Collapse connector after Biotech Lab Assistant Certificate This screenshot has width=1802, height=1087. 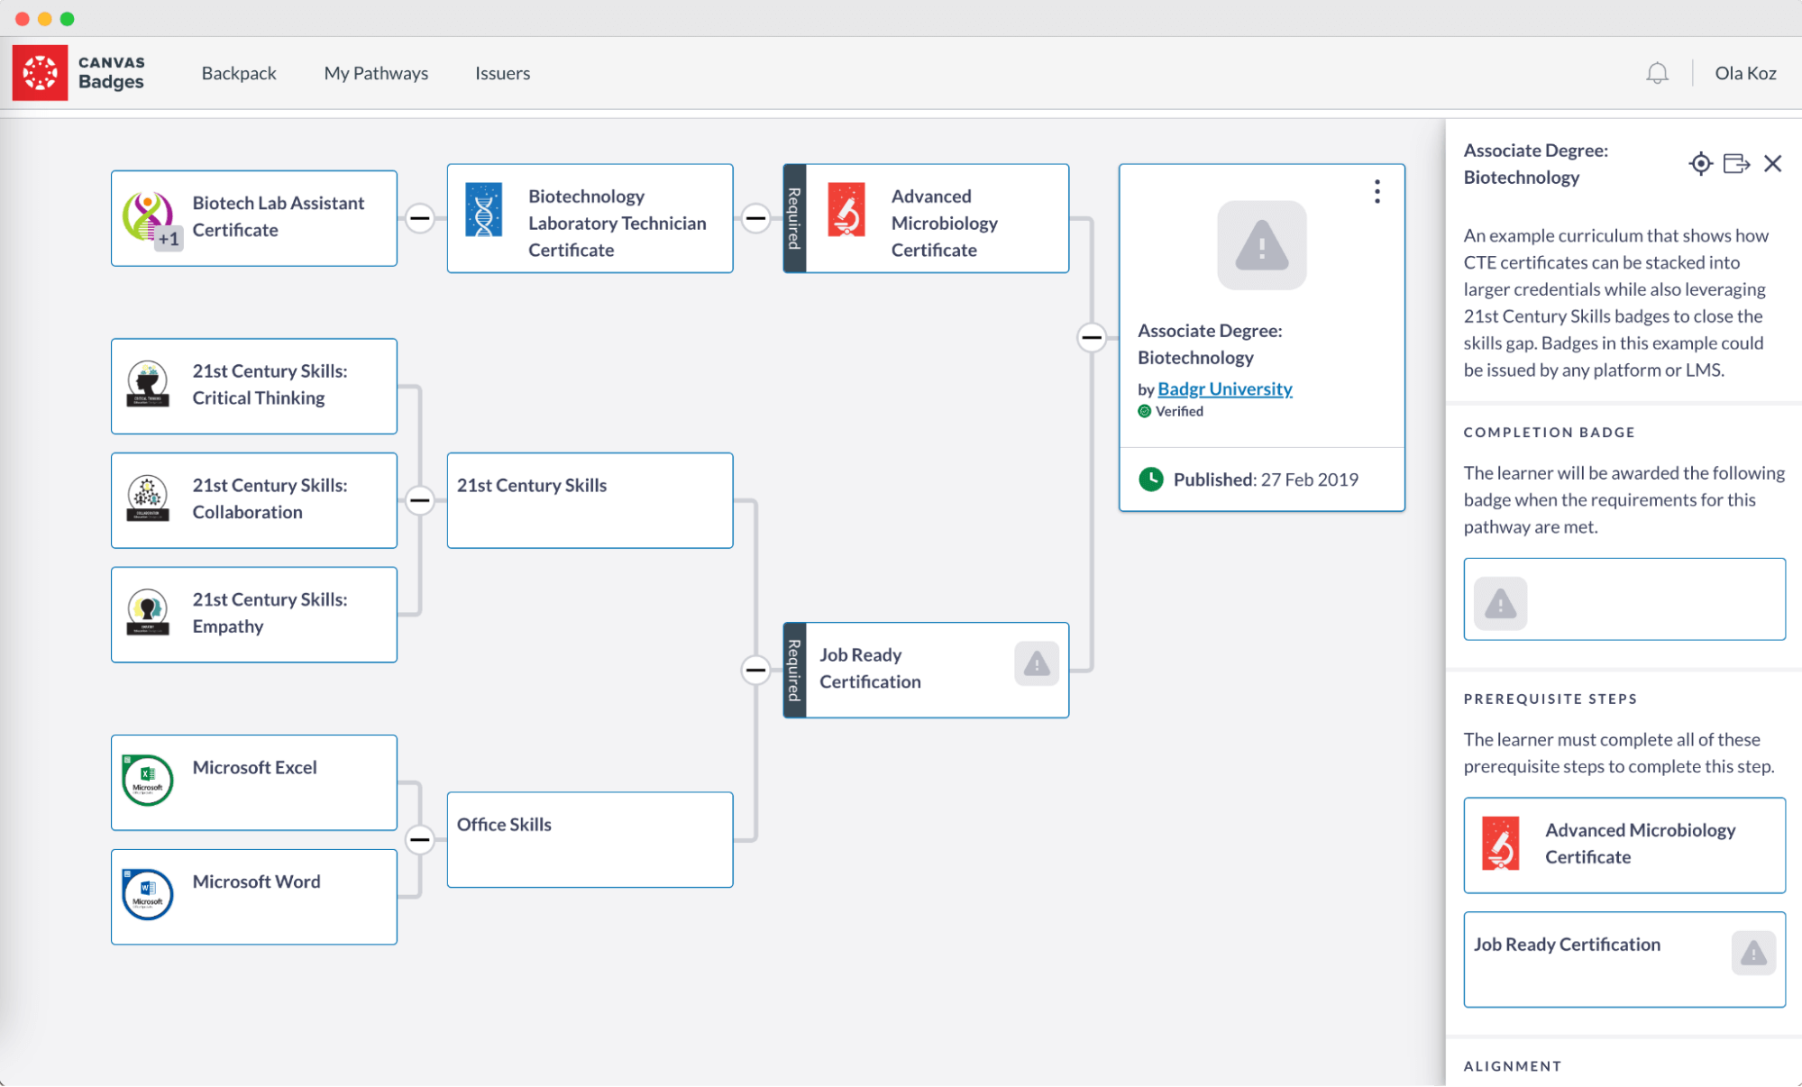point(420,218)
